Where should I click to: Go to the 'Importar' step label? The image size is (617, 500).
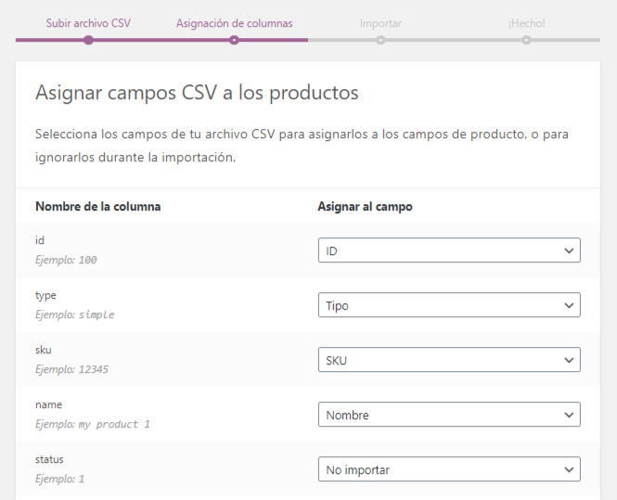[380, 23]
